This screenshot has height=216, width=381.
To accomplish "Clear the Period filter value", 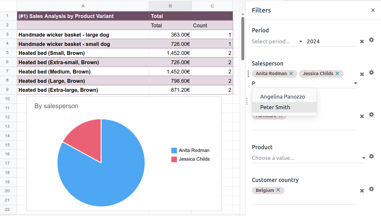I will pos(362,41).
